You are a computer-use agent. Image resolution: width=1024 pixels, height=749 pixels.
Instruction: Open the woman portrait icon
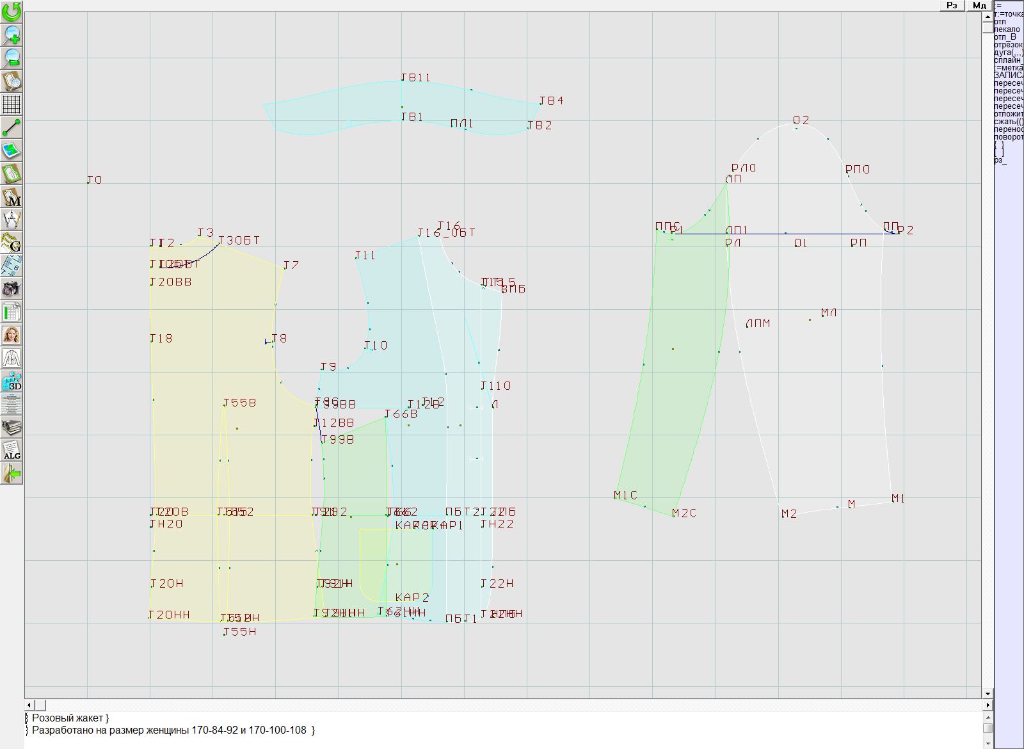tap(12, 335)
